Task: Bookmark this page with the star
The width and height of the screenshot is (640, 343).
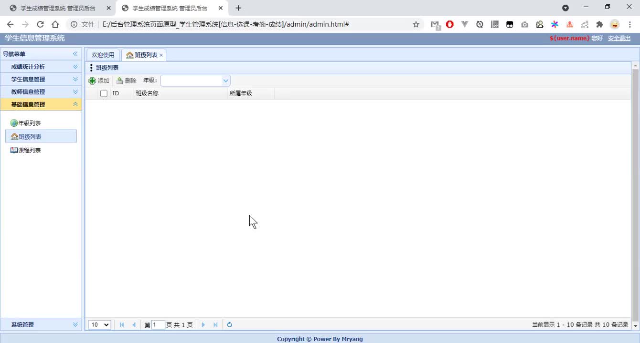Action: pyautogui.click(x=416, y=24)
